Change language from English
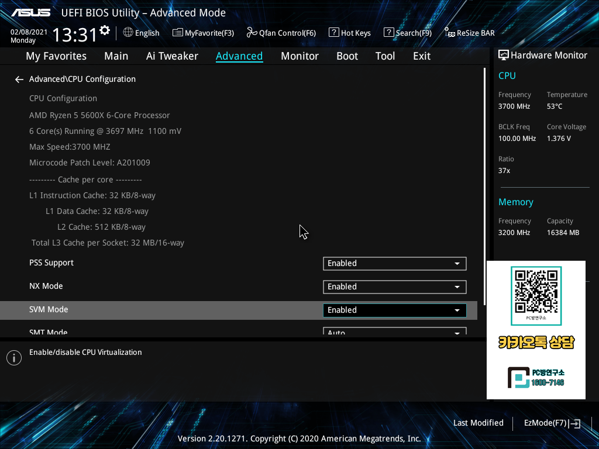This screenshot has height=449, width=599. click(x=147, y=33)
